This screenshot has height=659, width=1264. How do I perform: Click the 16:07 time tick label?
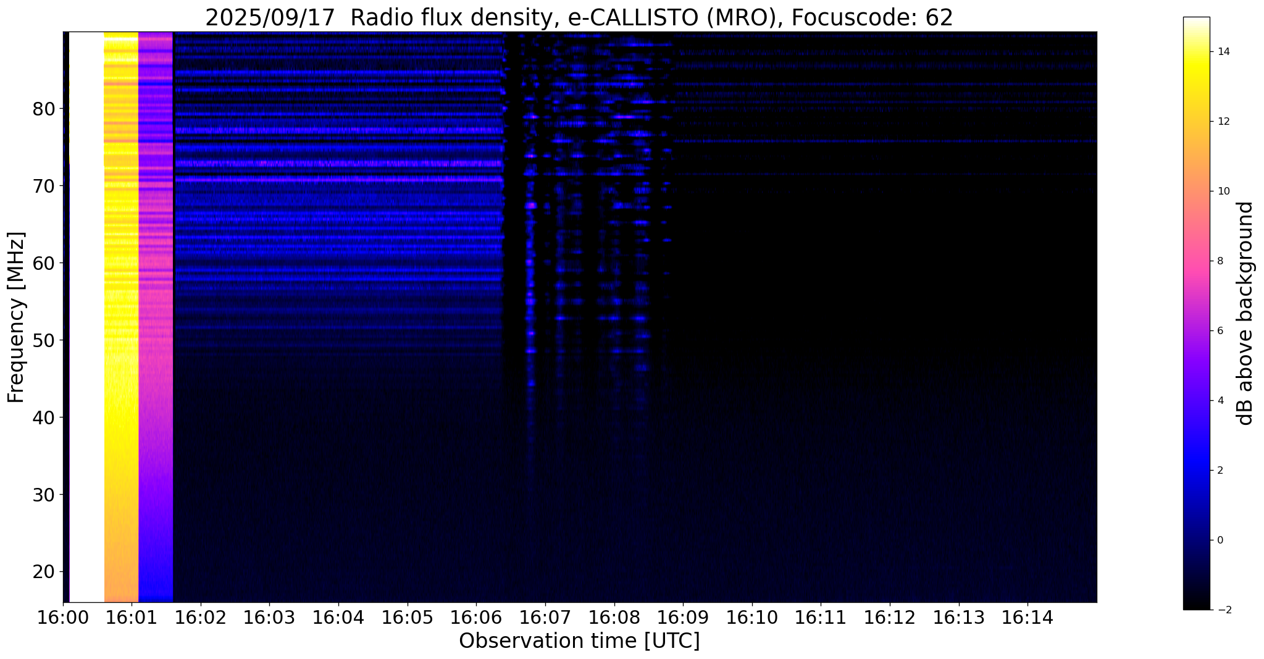545,617
